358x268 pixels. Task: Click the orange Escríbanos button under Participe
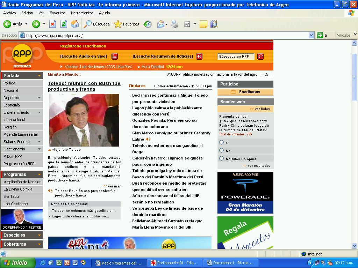[x=245, y=92]
